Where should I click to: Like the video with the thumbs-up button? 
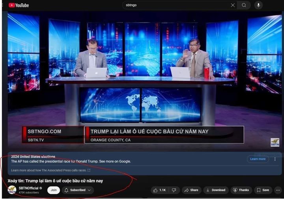point(160,190)
